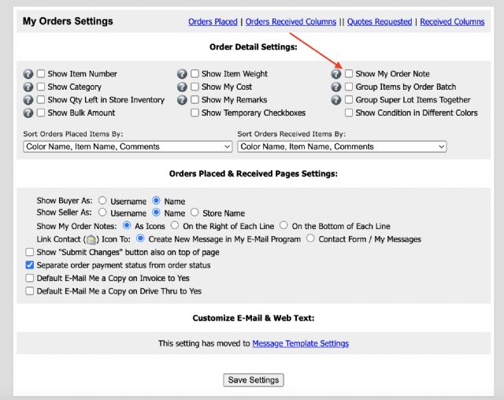Uncheck Separate order payment status from order status

(30, 265)
